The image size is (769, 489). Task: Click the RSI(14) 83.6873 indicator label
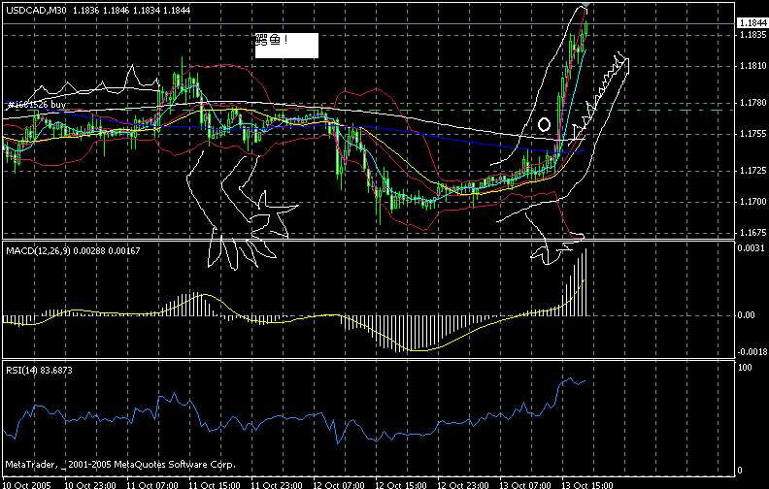coord(39,371)
